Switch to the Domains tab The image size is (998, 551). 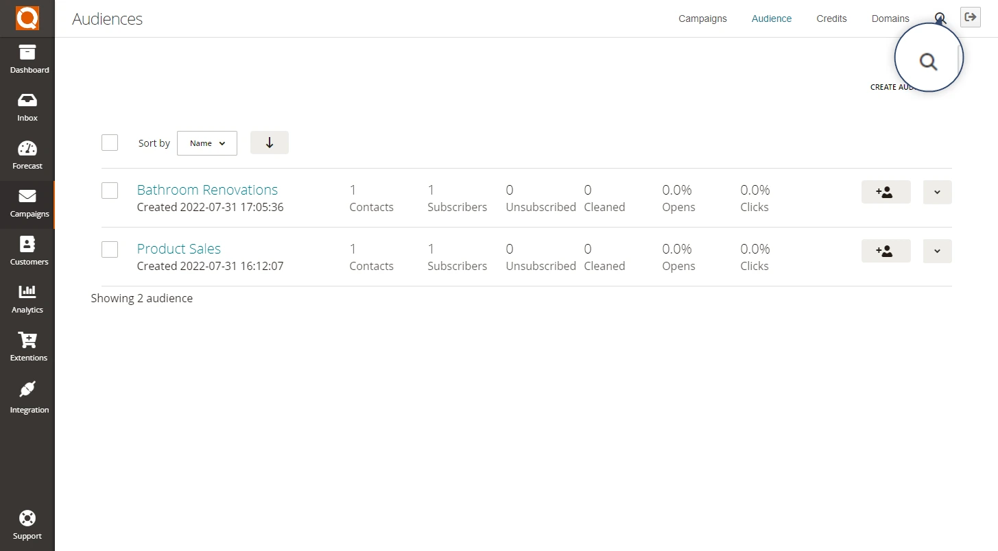890,19
